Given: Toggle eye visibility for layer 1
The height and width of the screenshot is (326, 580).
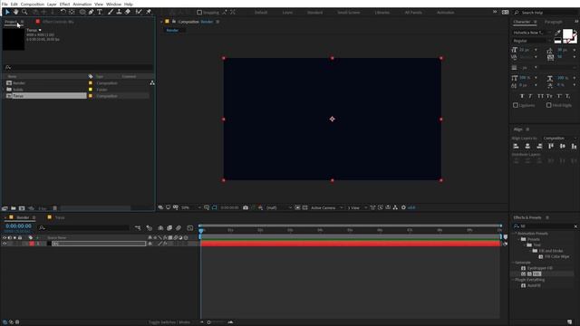Looking at the screenshot, I should (x=5, y=244).
